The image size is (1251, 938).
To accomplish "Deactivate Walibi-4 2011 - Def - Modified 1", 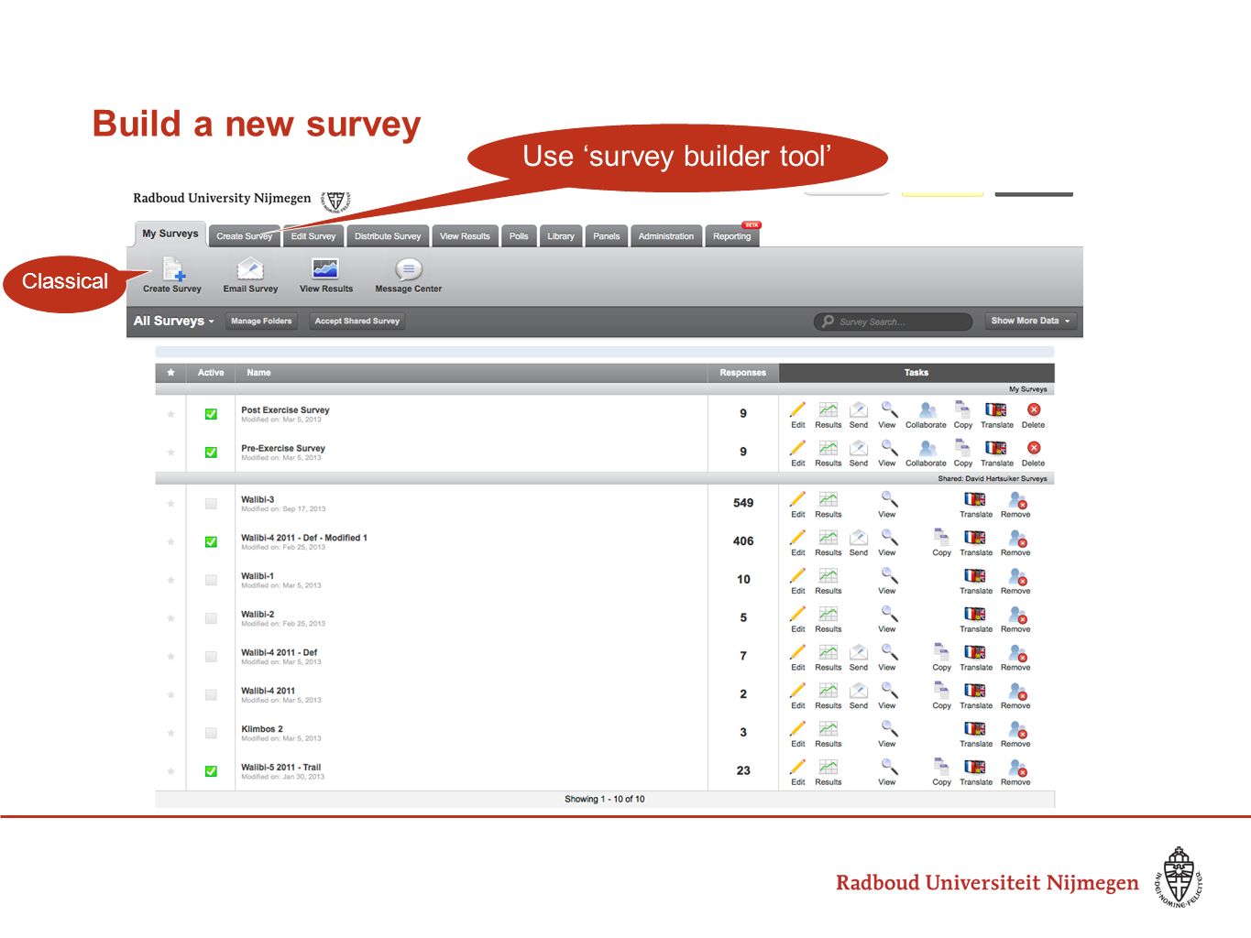I will [x=211, y=542].
